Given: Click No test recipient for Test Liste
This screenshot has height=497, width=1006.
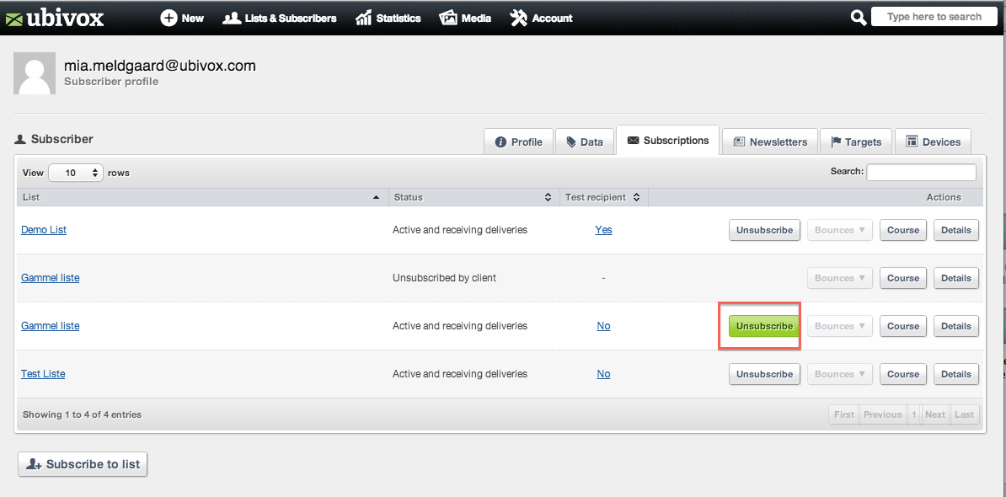Looking at the screenshot, I should [604, 374].
